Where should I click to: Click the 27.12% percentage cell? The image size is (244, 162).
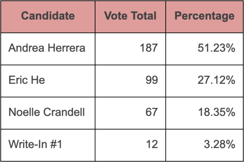pos(216,80)
